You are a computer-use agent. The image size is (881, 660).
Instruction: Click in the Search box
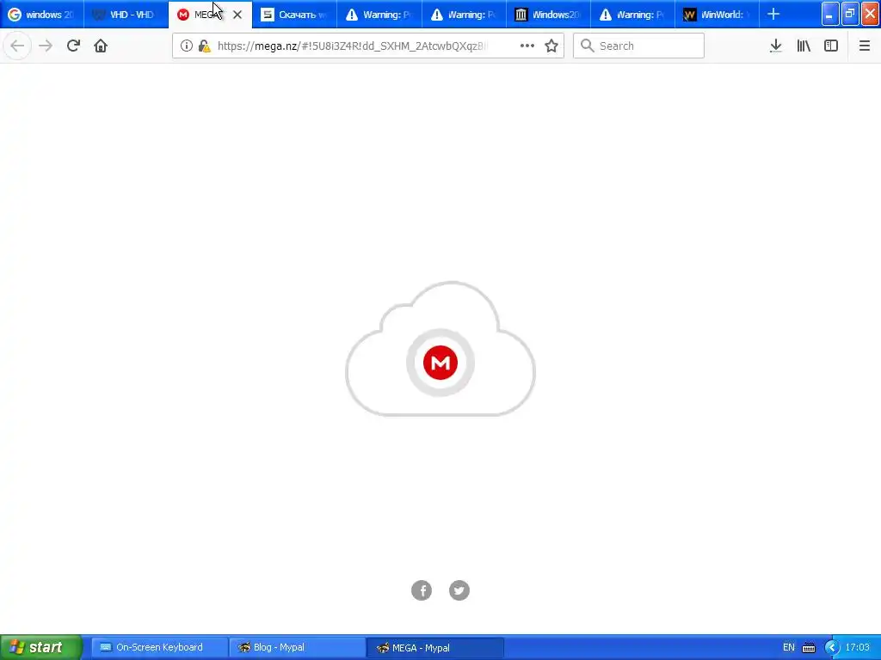coord(638,46)
